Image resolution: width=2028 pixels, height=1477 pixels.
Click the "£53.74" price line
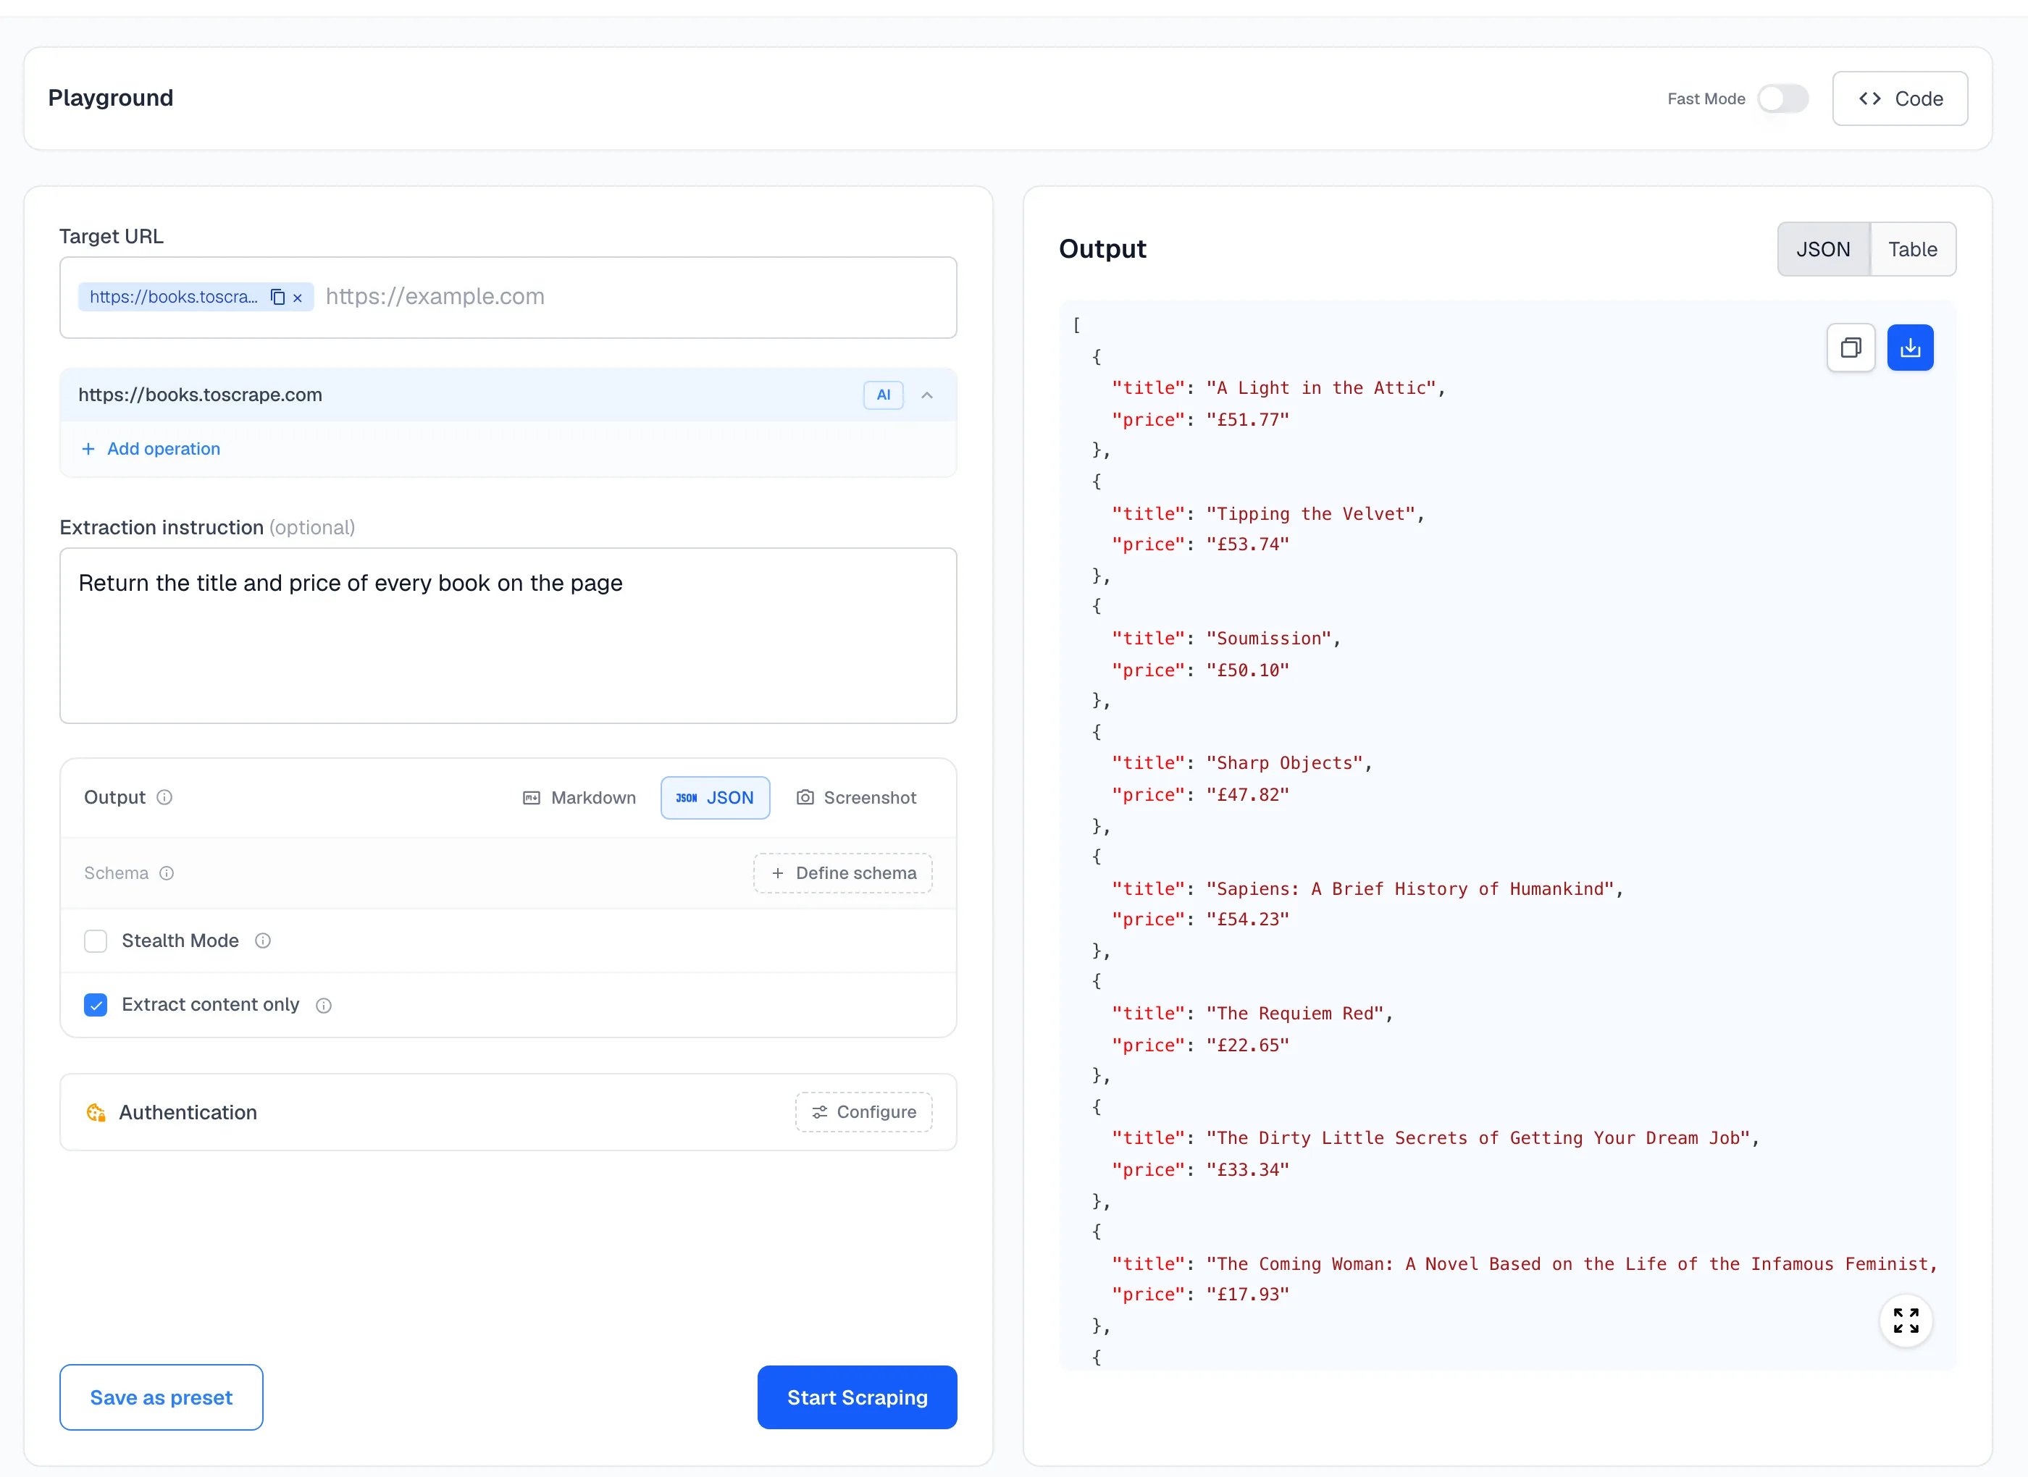1200,544
